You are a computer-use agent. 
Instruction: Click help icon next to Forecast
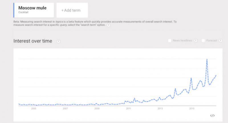(220, 41)
